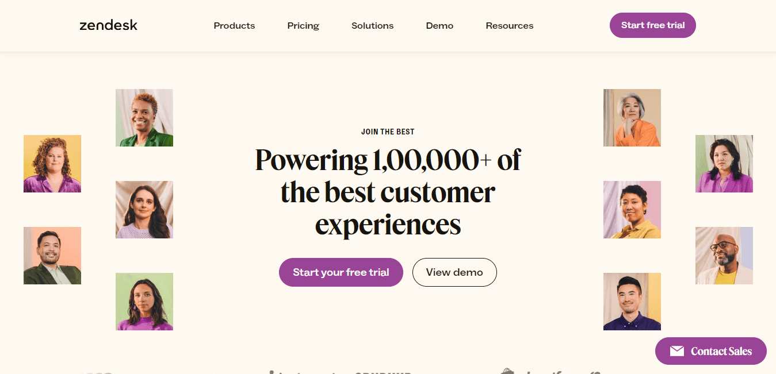Click portrait of woman in magenta top
Screen dimensions: 776x374
click(144, 302)
